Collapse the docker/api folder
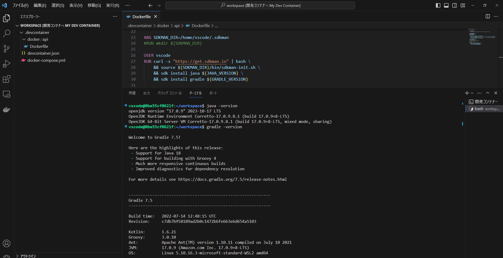The width and height of the screenshot is (503, 258). pos(24,39)
